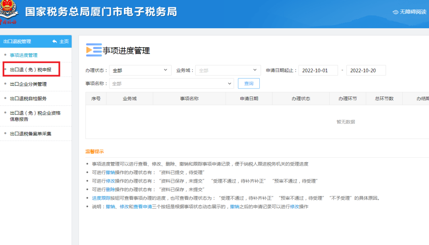429x245 pixels.
Task: Expand the 业务域 dropdown
Action: click(228, 70)
